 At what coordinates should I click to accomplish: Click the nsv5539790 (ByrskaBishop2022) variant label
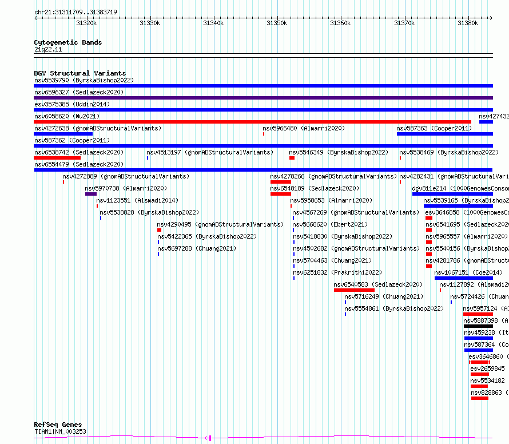(x=84, y=80)
